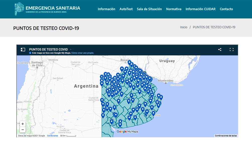Open the Normativa section
The width and height of the screenshot is (252, 141).
coord(174,9)
